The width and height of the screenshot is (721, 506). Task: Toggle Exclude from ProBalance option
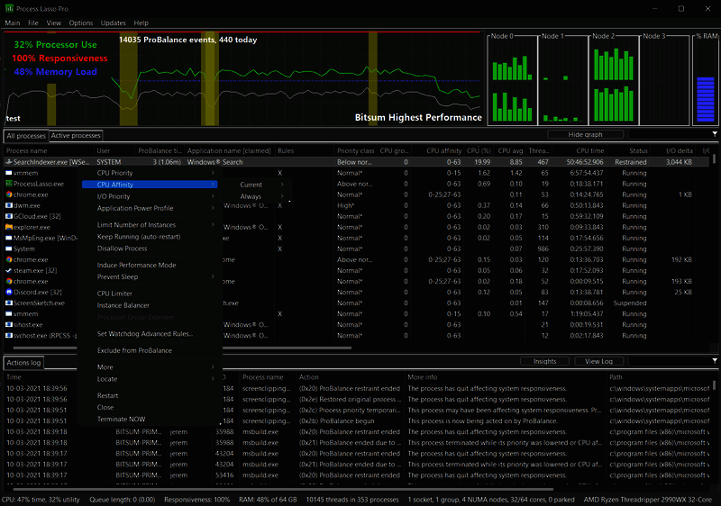pyautogui.click(x=133, y=349)
